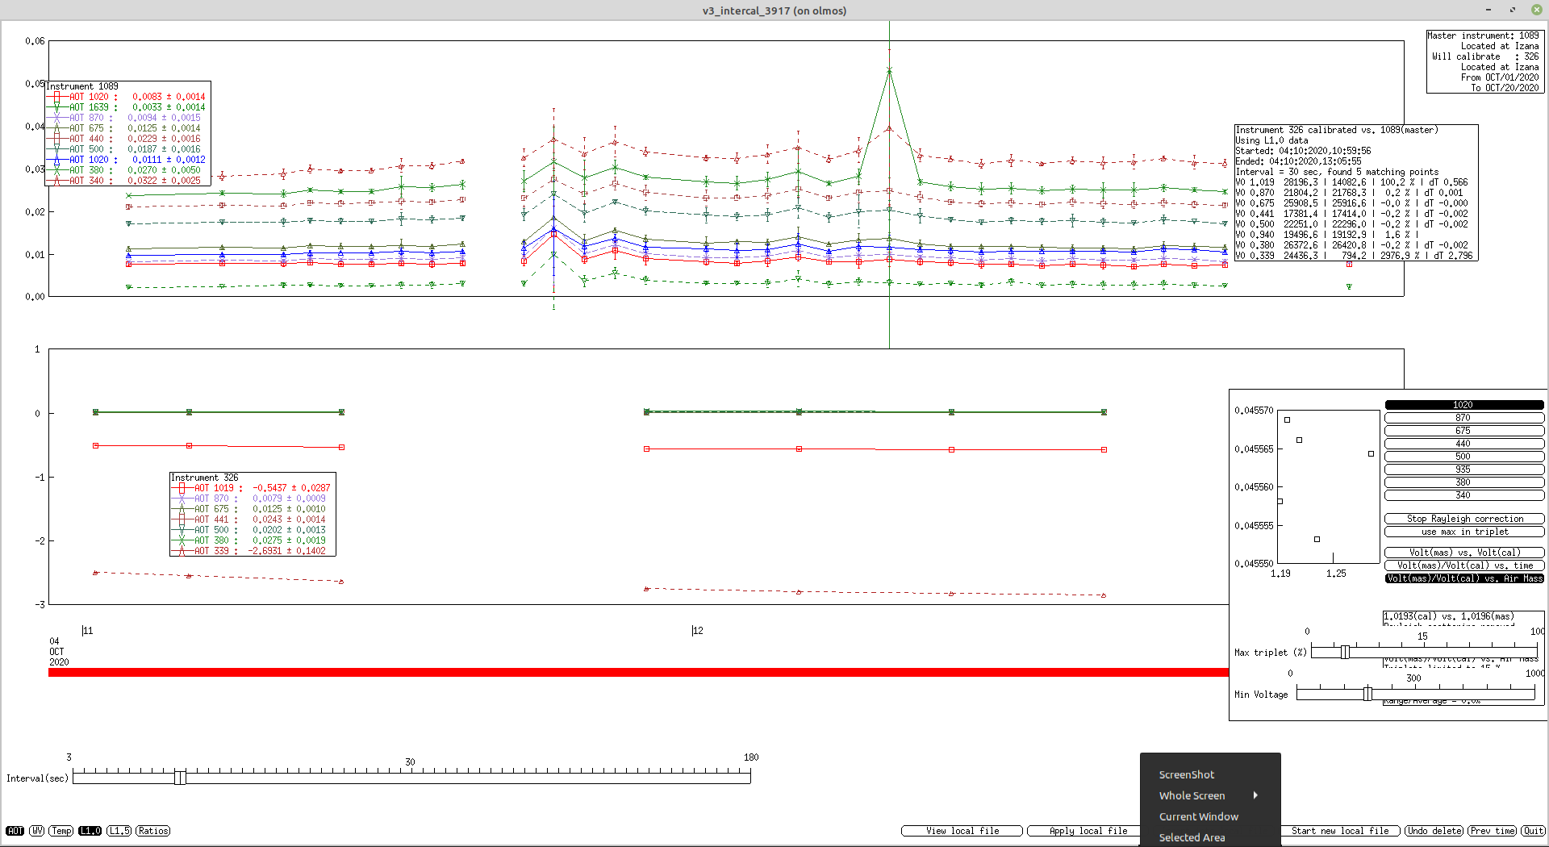
Task: Click the 04 OCT 2020 date label
Action: pyautogui.click(x=58, y=652)
